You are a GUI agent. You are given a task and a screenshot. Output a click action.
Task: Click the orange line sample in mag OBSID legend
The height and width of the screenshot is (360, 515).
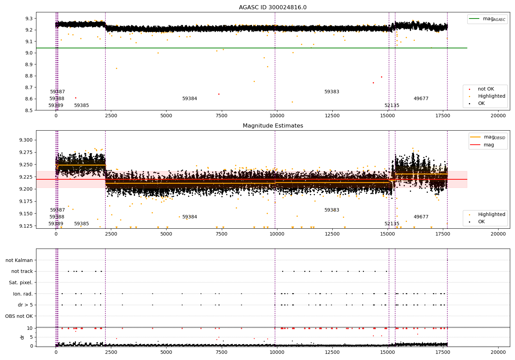tap(476, 137)
